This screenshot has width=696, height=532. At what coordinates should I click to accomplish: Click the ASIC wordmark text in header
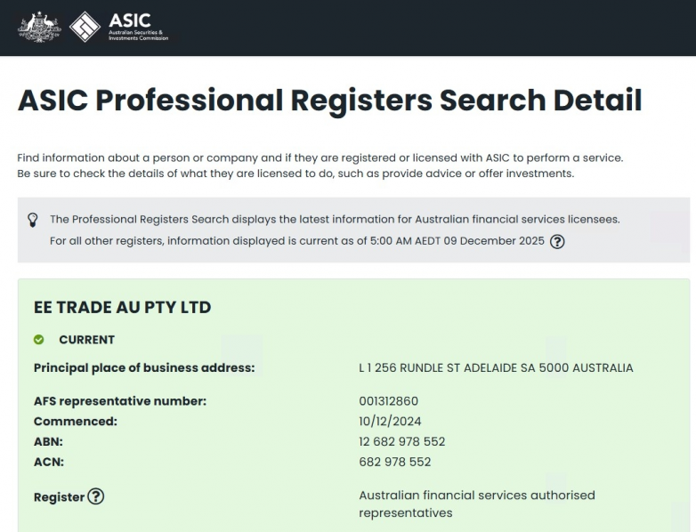point(129,21)
